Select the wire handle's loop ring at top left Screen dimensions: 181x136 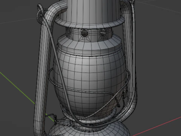pyautogui.click(x=40, y=15)
